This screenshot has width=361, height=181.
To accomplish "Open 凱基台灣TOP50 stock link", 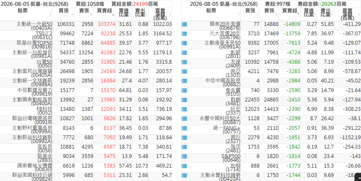I will [x=35, y=45].
